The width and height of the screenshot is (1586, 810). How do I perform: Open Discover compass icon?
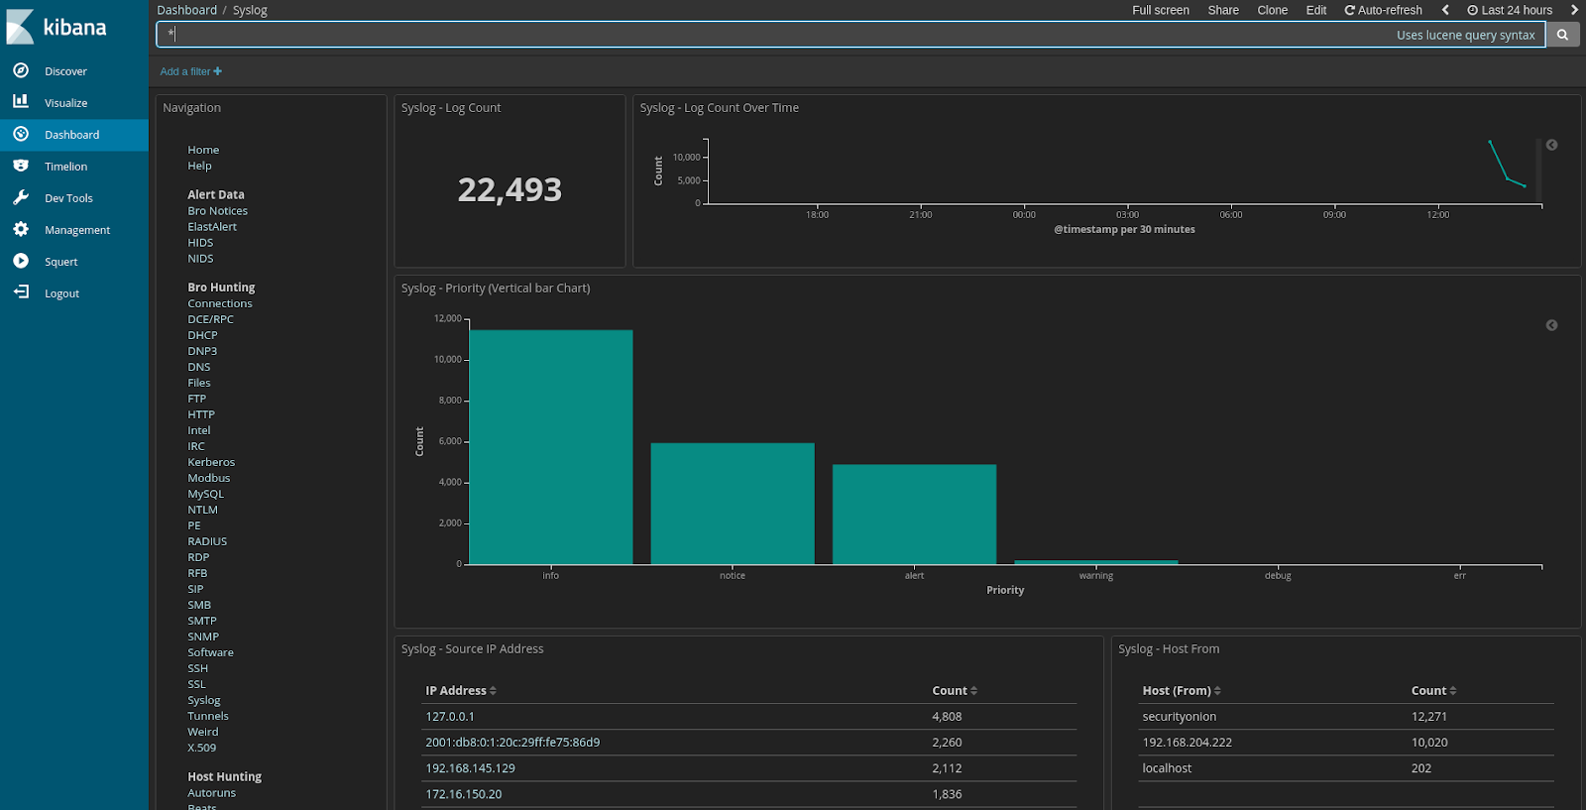pyautogui.click(x=21, y=70)
